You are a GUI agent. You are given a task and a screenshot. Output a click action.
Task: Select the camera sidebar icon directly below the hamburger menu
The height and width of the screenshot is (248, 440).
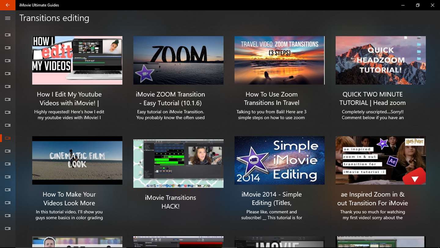pyautogui.click(x=8, y=35)
